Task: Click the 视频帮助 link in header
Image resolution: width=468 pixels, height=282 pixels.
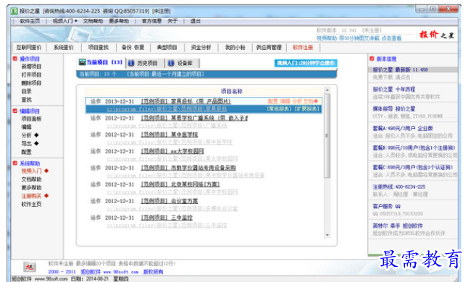Action: pyautogui.click(x=359, y=38)
